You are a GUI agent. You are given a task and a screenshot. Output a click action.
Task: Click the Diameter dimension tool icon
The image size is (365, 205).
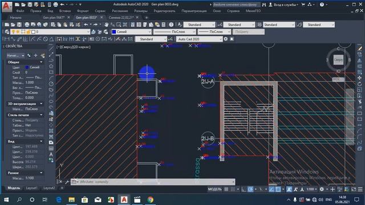(x=46, y=39)
